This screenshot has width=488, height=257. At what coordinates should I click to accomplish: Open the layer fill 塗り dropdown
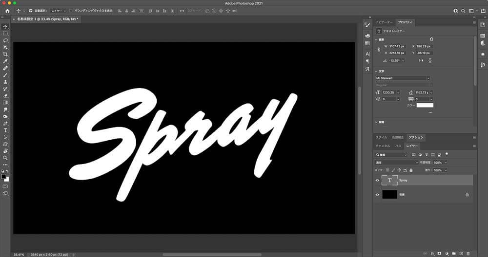[x=446, y=170]
